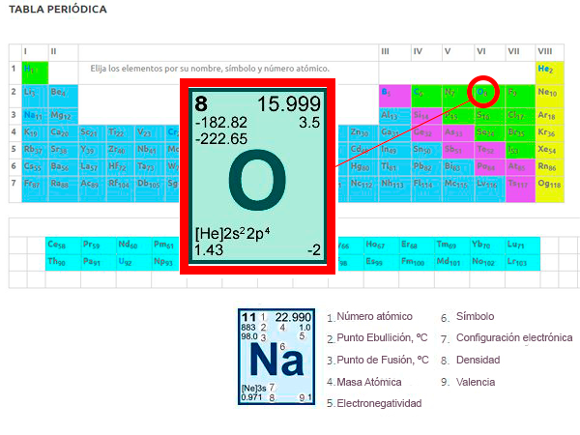Click Barium Ba56 element
This screenshot has height=435, width=580.
[x=63, y=167]
